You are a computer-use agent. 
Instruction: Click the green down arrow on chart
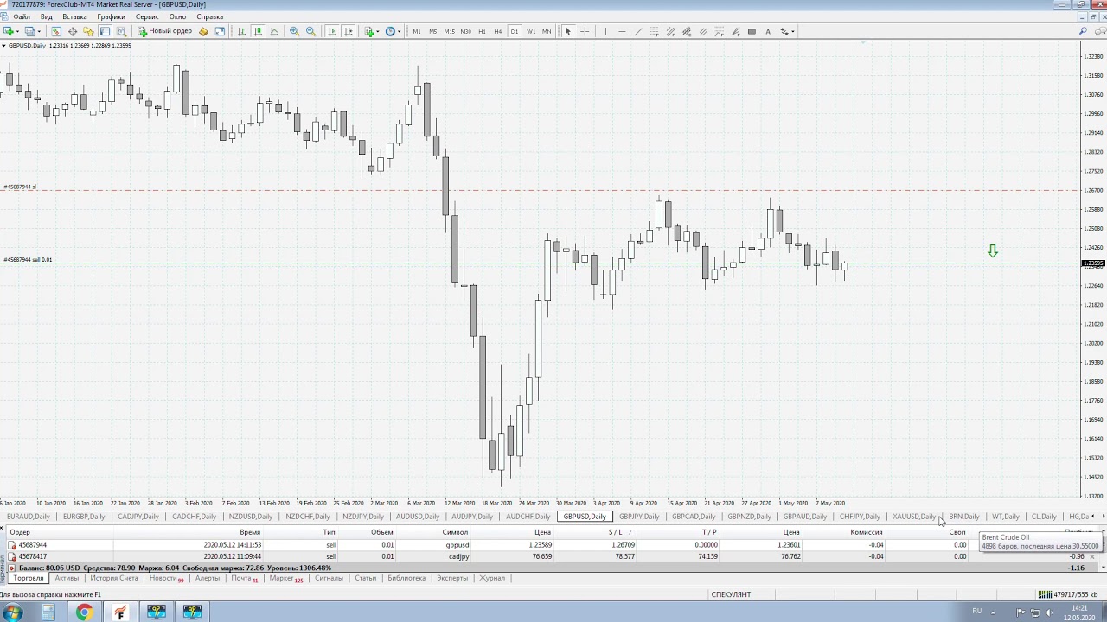(993, 251)
